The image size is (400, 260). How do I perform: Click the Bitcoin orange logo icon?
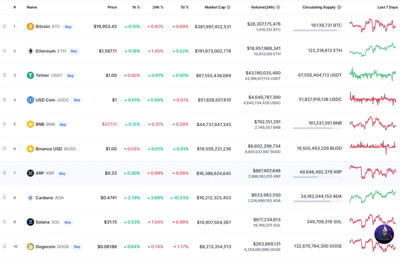(30, 26)
